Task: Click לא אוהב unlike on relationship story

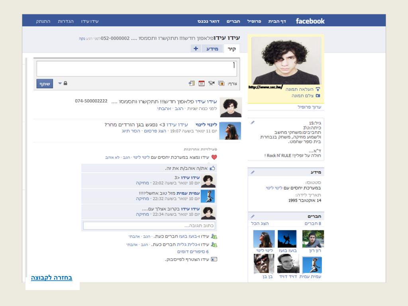Action: click(x=112, y=157)
